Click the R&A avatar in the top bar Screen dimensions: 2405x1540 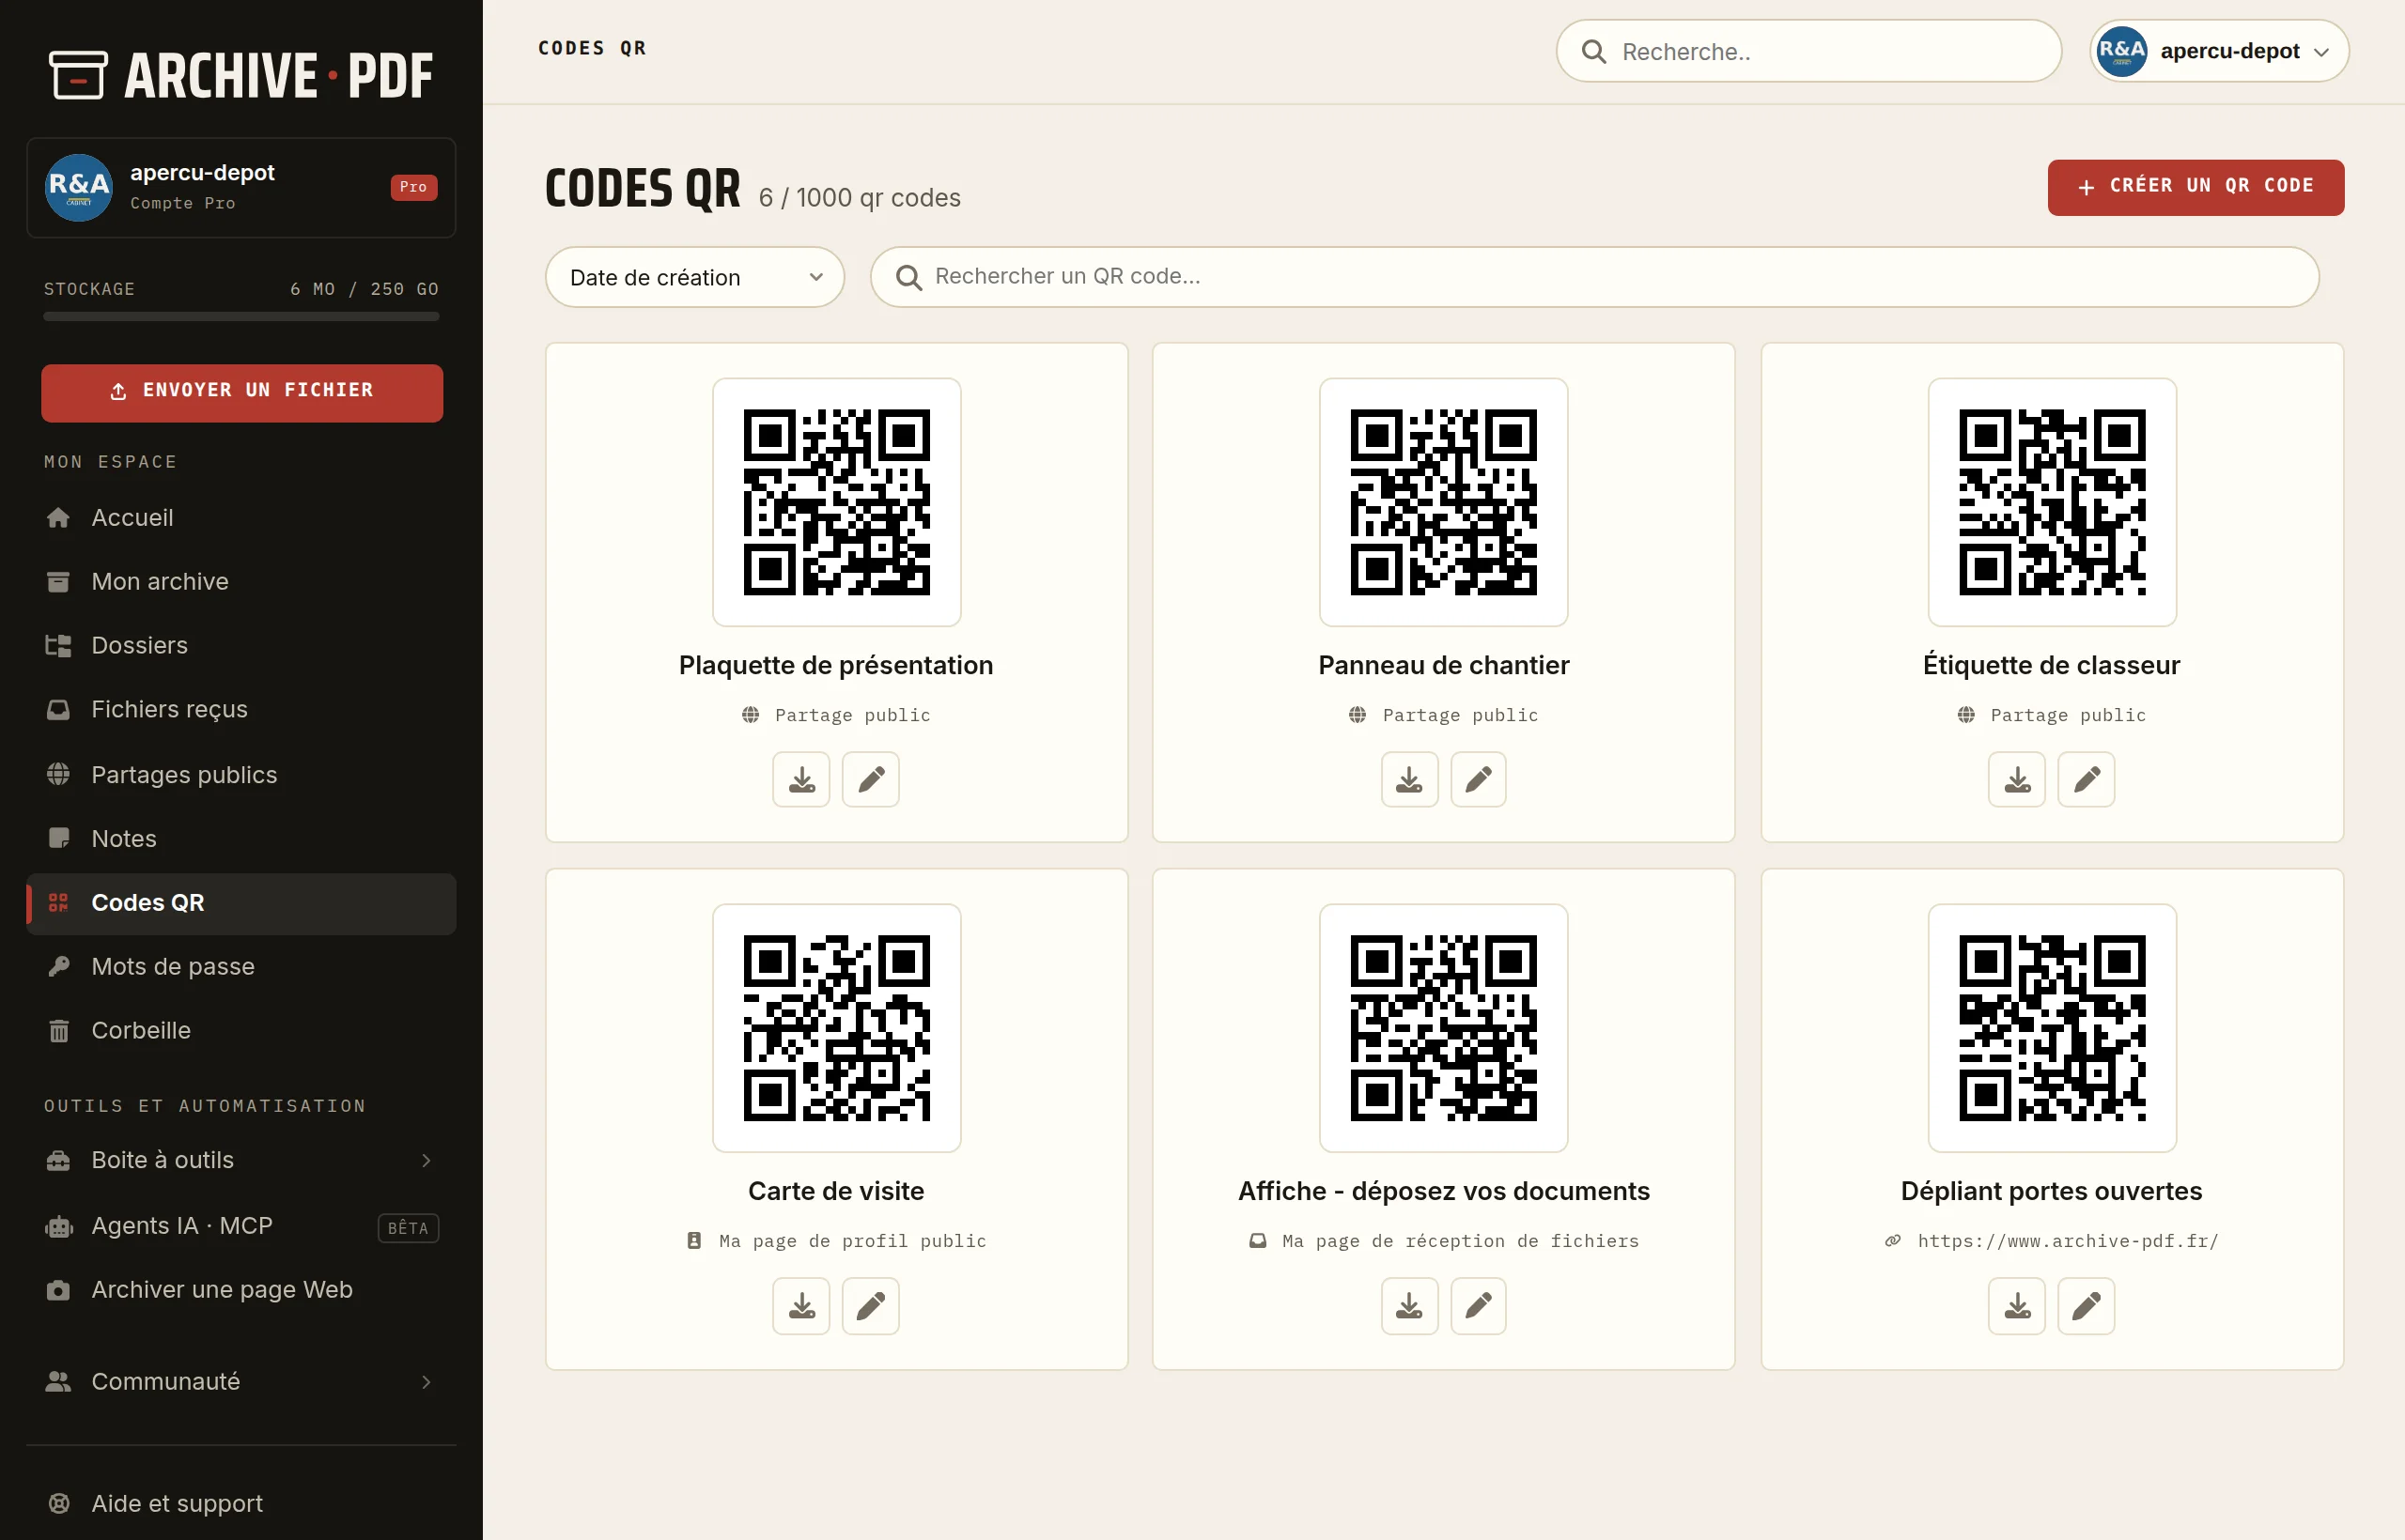coord(2122,51)
